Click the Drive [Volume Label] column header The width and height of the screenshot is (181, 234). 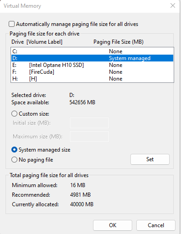[37, 42]
